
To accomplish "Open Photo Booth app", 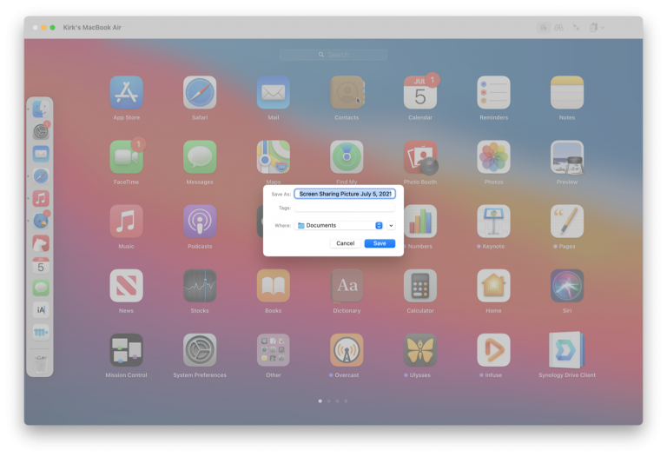I will tap(420, 157).
